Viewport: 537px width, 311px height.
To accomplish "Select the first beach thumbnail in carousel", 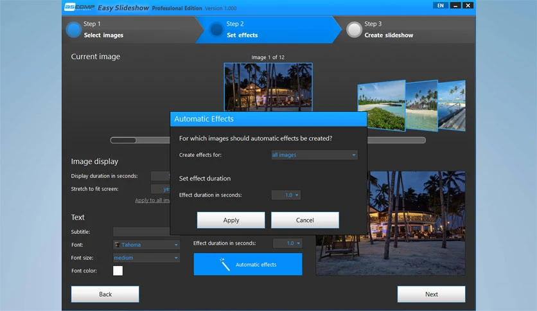I will point(381,105).
